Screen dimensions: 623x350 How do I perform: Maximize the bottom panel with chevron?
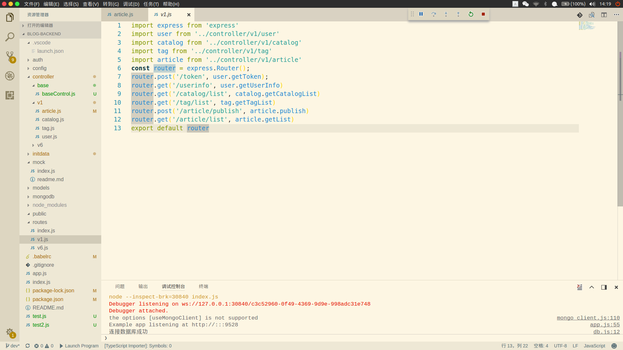pyautogui.click(x=592, y=287)
